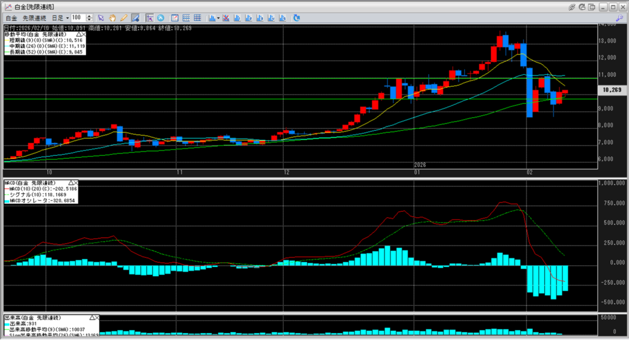This screenshot has height=340, width=629.
Task: Click the 先限連続 contract menu item
Action: pos(33,18)
